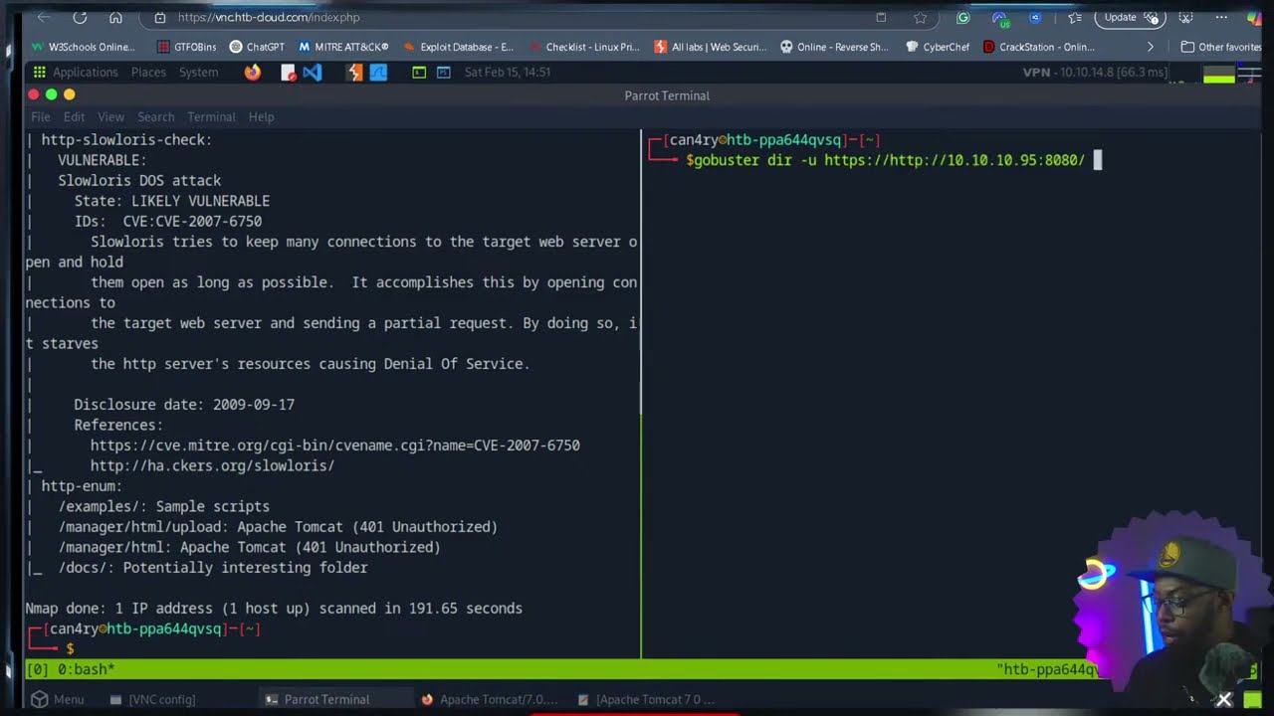This screenshot has height=716, width=1274.
Task: Switch to the Apache Tomcat/7.0 Firefox window
Action: [489, 699]
